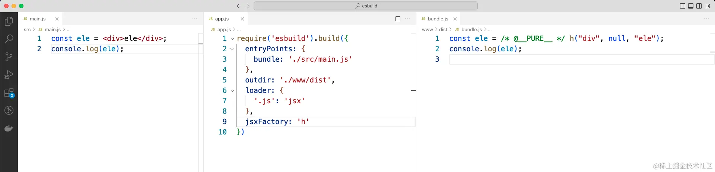This screenshot has height=172, width=715.
Task: Close the app.js tab
Action: tap(242, 19)
